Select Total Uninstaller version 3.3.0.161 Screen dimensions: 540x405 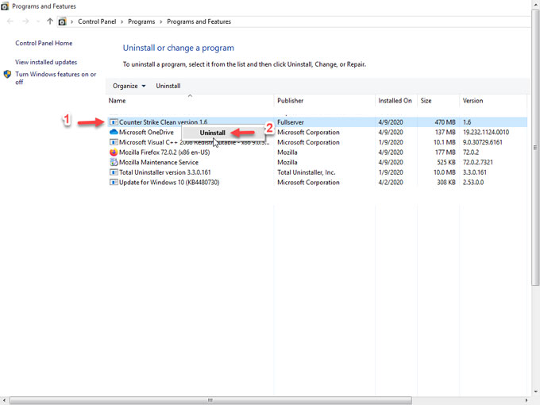[165, 172]
